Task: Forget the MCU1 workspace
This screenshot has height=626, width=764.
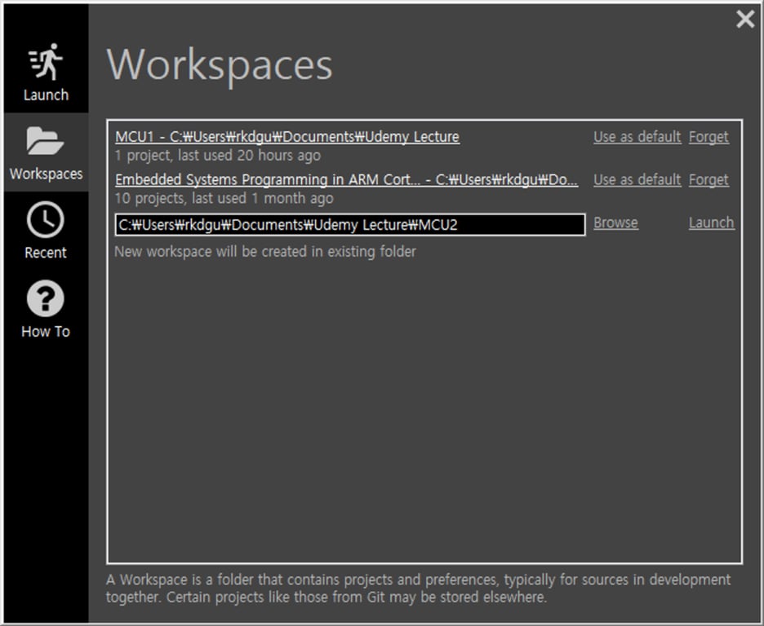Action: 708,136
